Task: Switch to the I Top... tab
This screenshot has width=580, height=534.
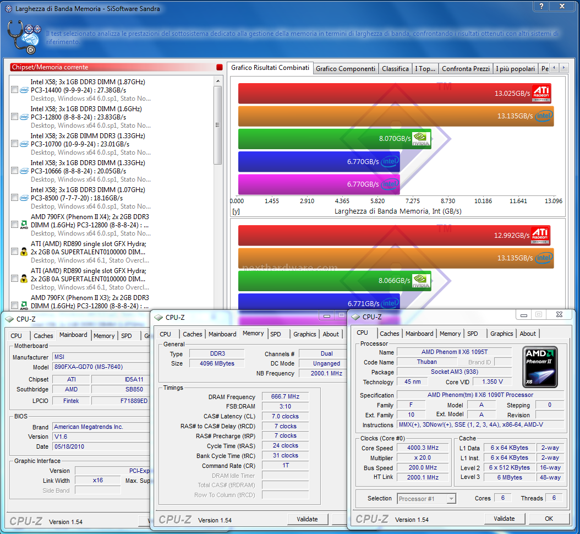Action: pyautogui.click(x=425, y=69)
